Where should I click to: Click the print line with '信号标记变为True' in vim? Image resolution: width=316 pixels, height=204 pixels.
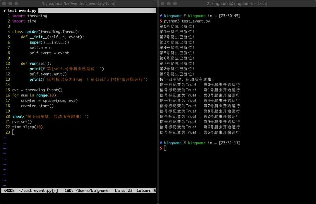click(89, 79)
